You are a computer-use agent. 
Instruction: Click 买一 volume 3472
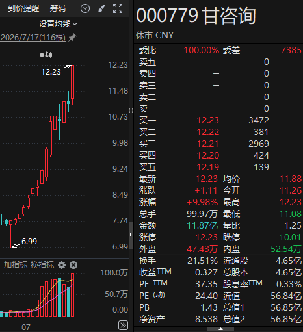(259, 120)
